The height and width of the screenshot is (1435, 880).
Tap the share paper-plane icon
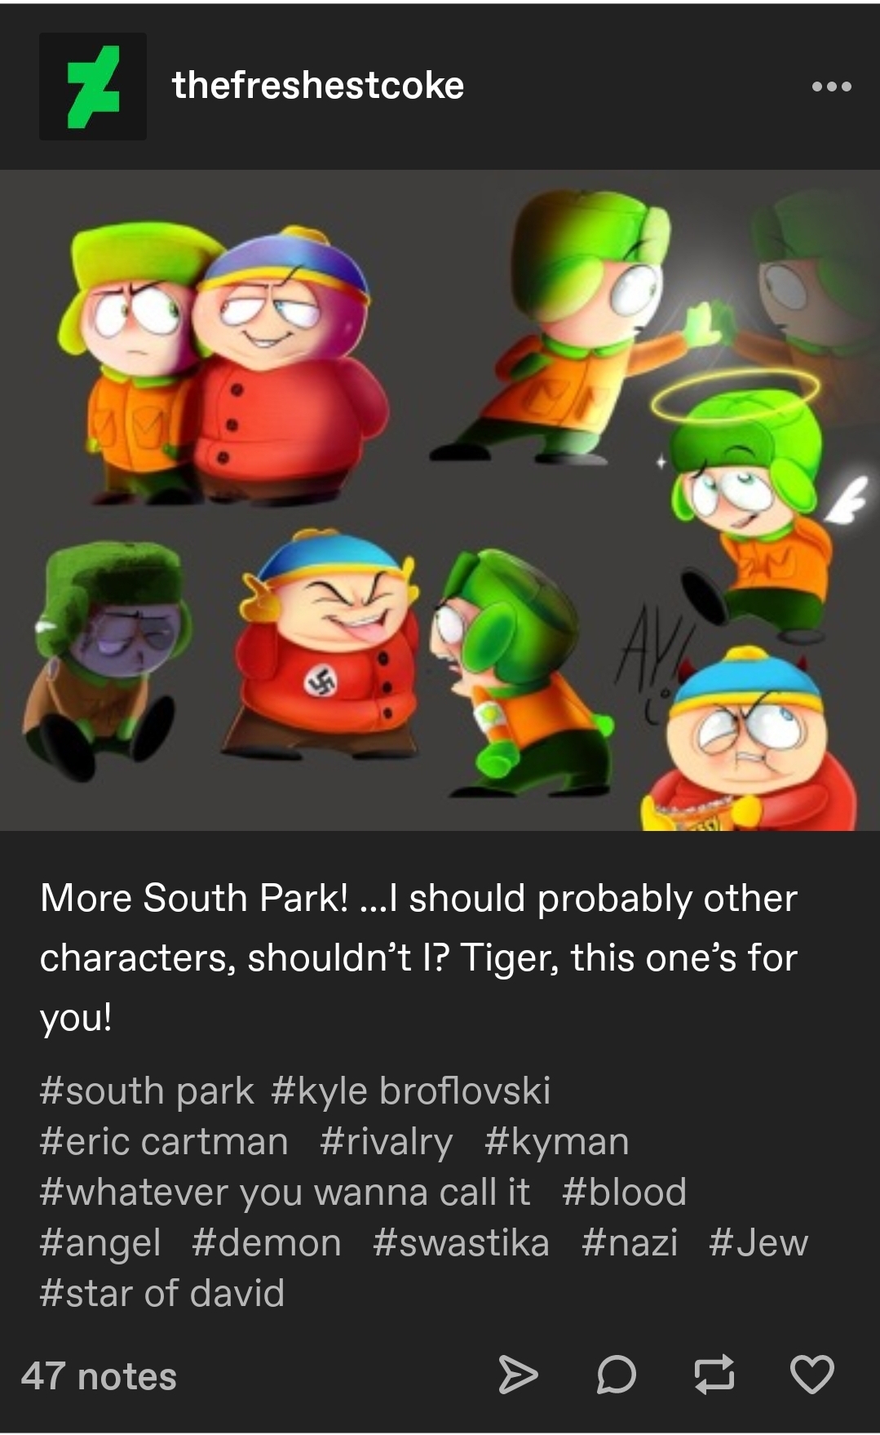[x=518, y=1375]
